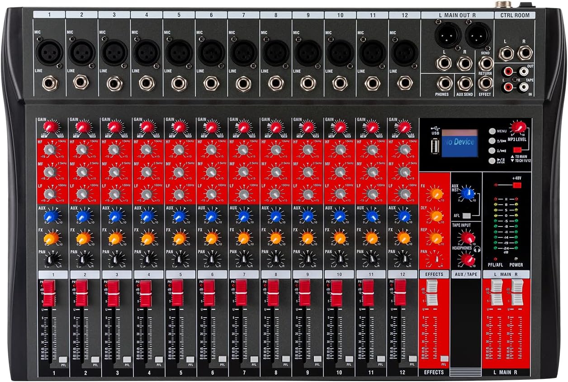Click the effects DLY knob
Viewport: 568px width, 382px height.
tap(437, 215)
